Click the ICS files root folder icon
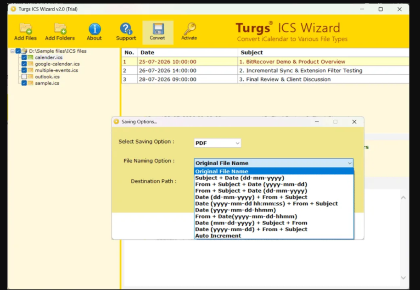Viewport: 420px width, 290px height. click(24, 51)
